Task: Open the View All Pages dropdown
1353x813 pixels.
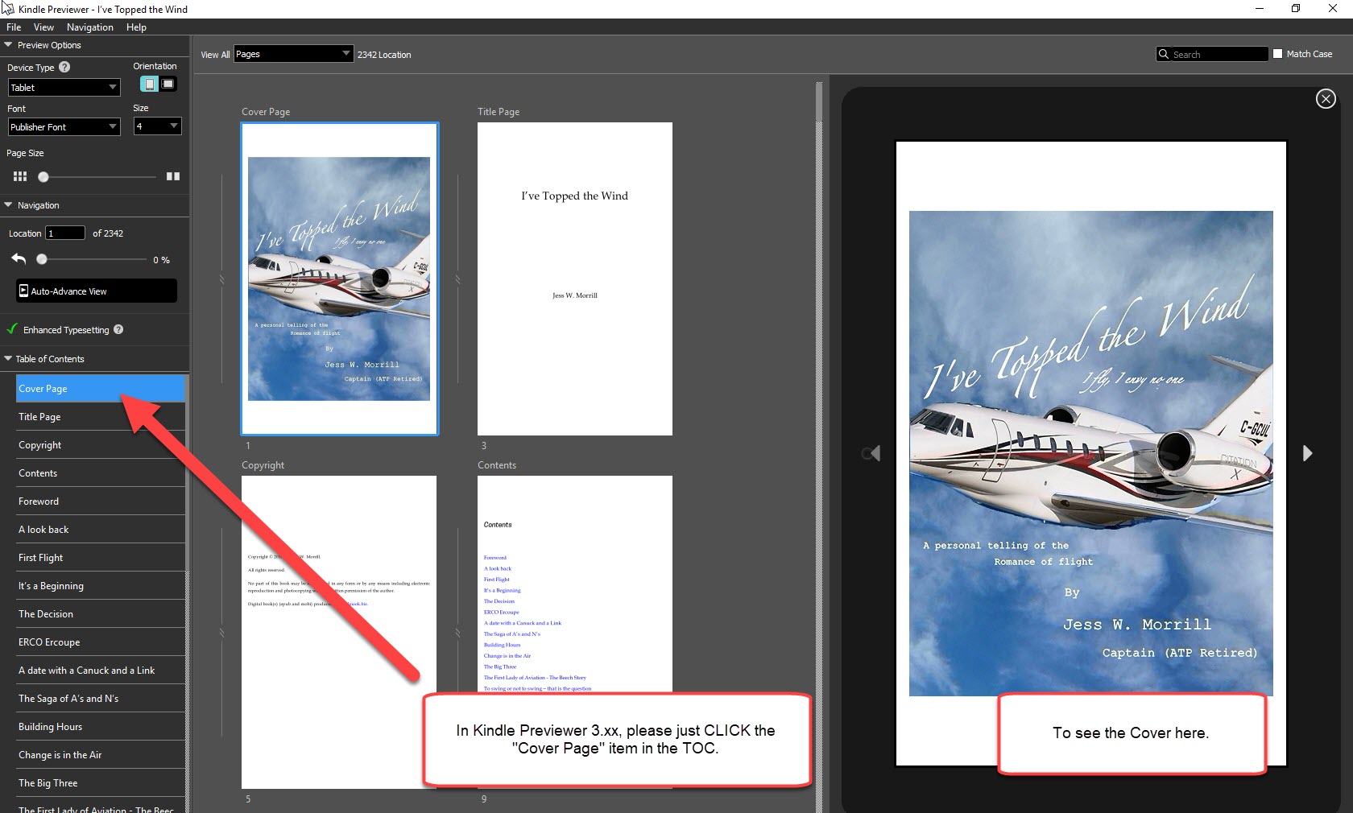Action: click(293, 54)
